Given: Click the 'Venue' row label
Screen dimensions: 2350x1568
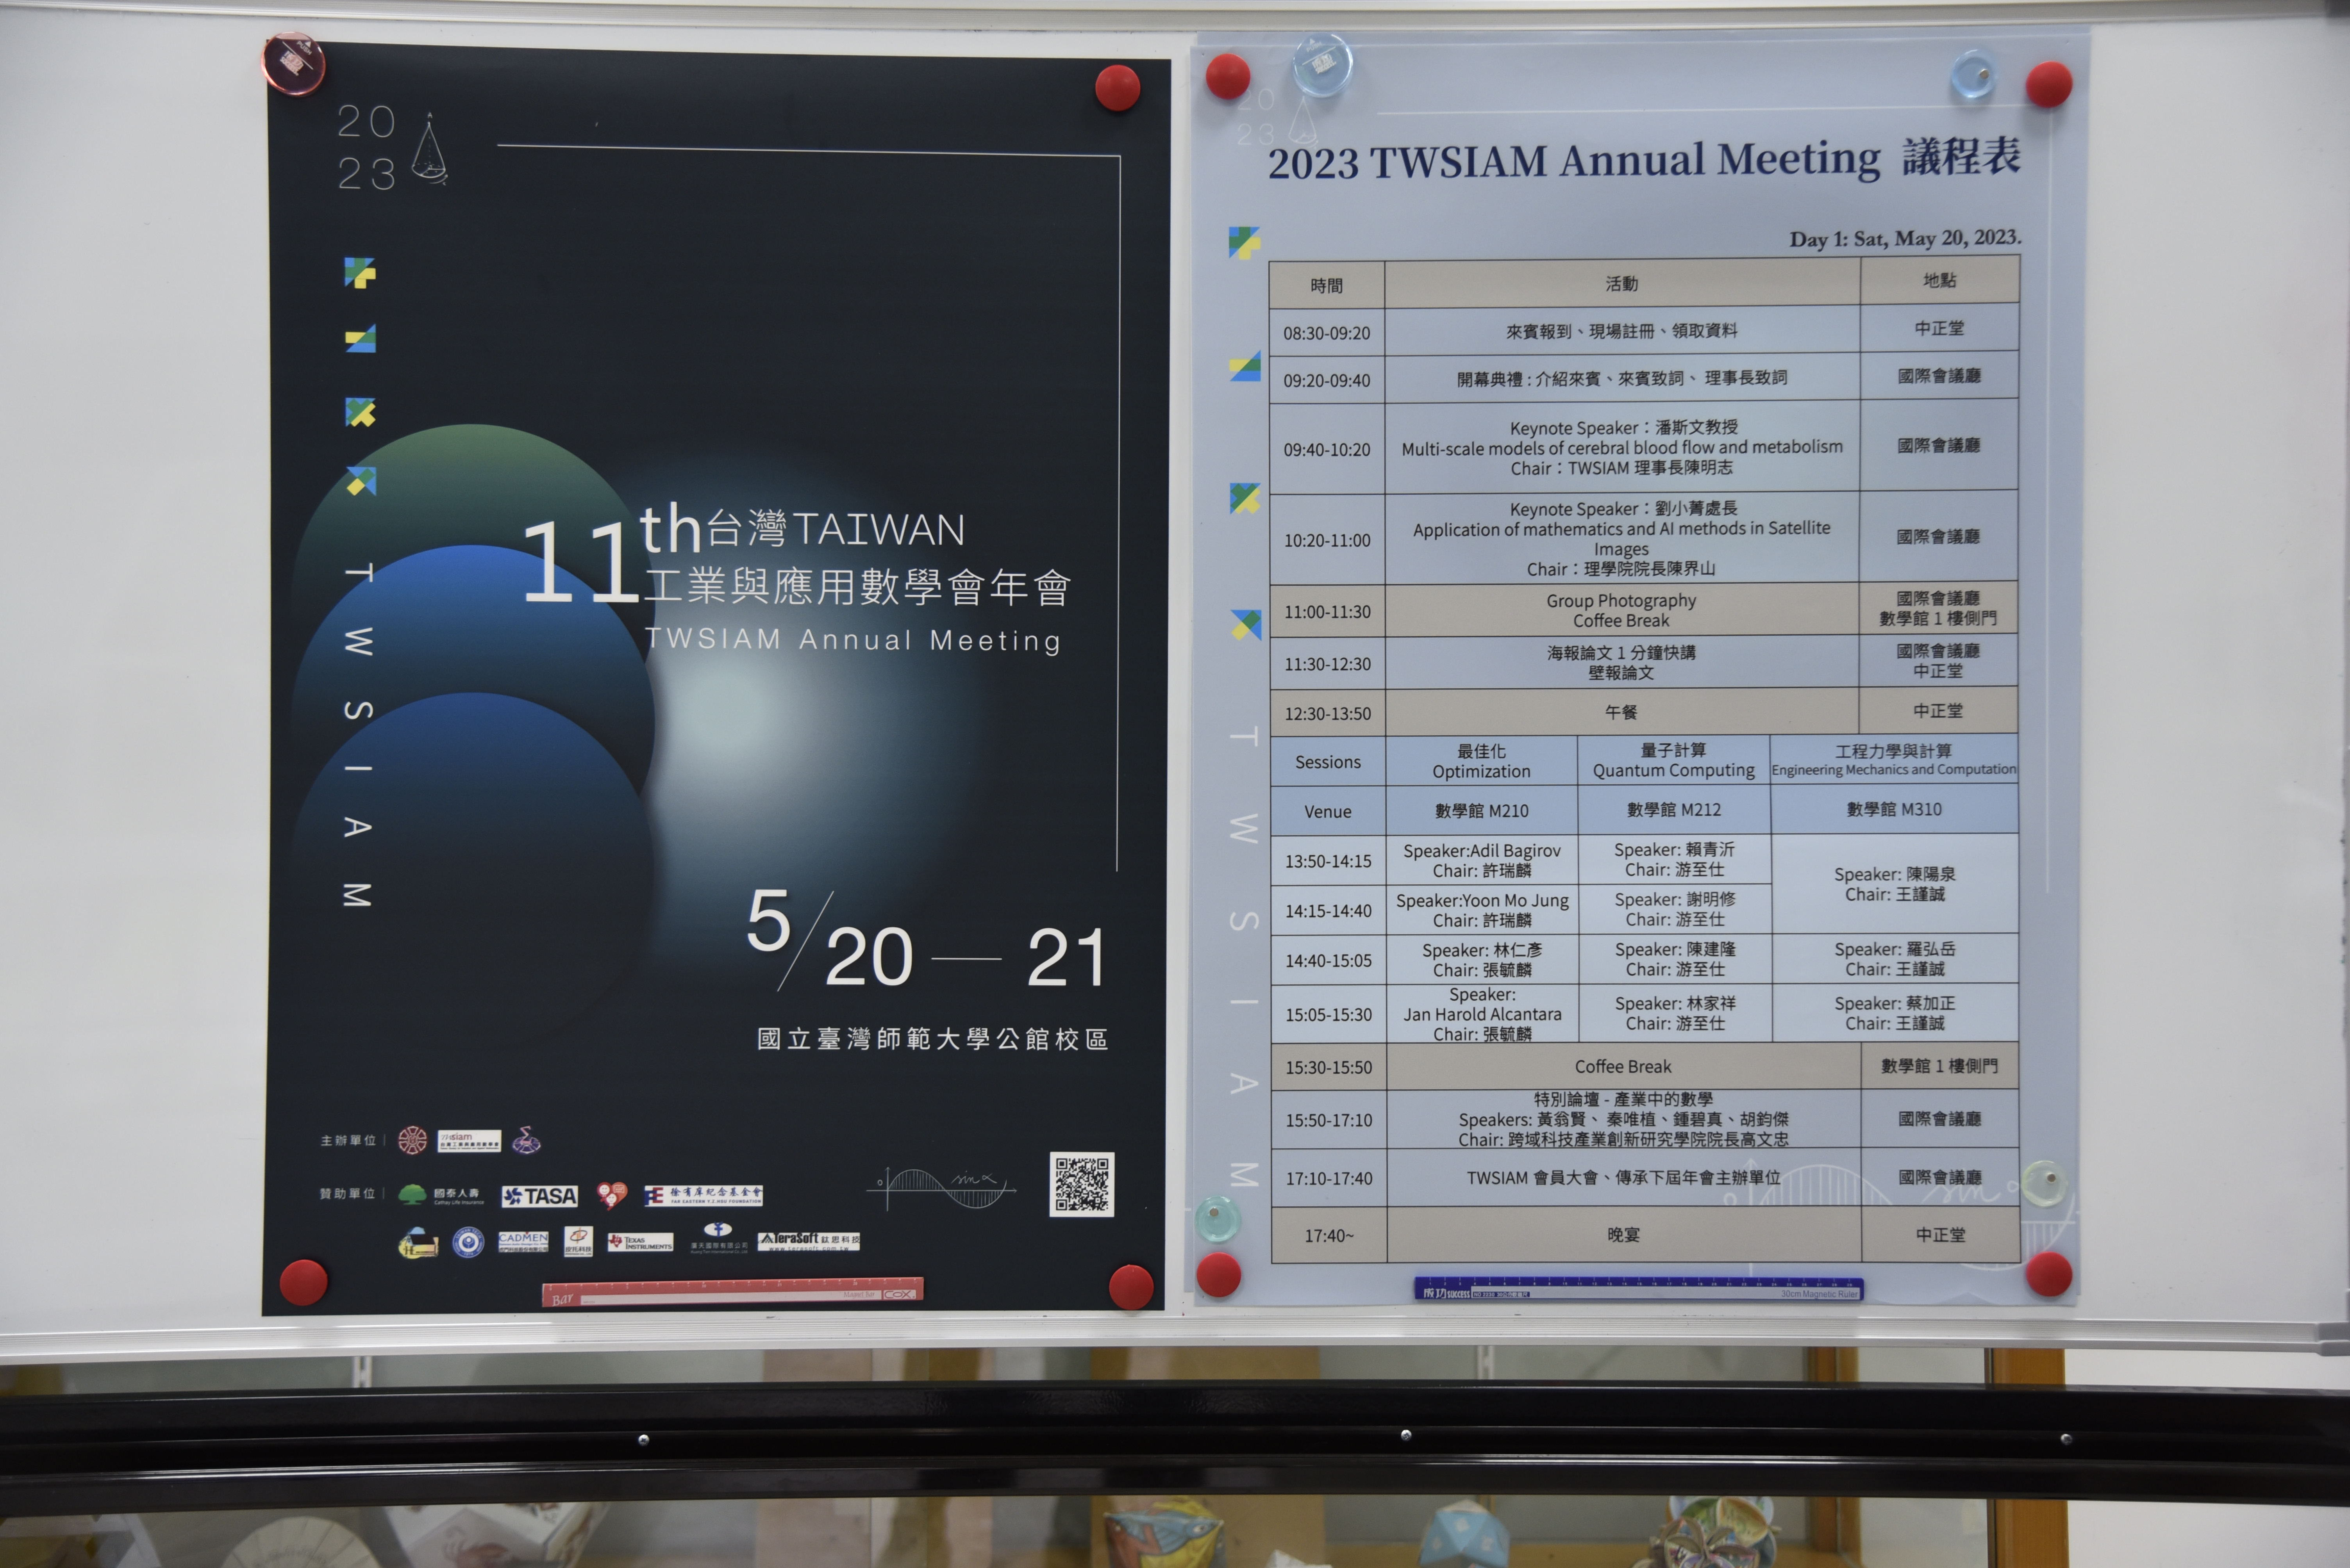Looking at the screenshot, I should [x=1328, y=811].
